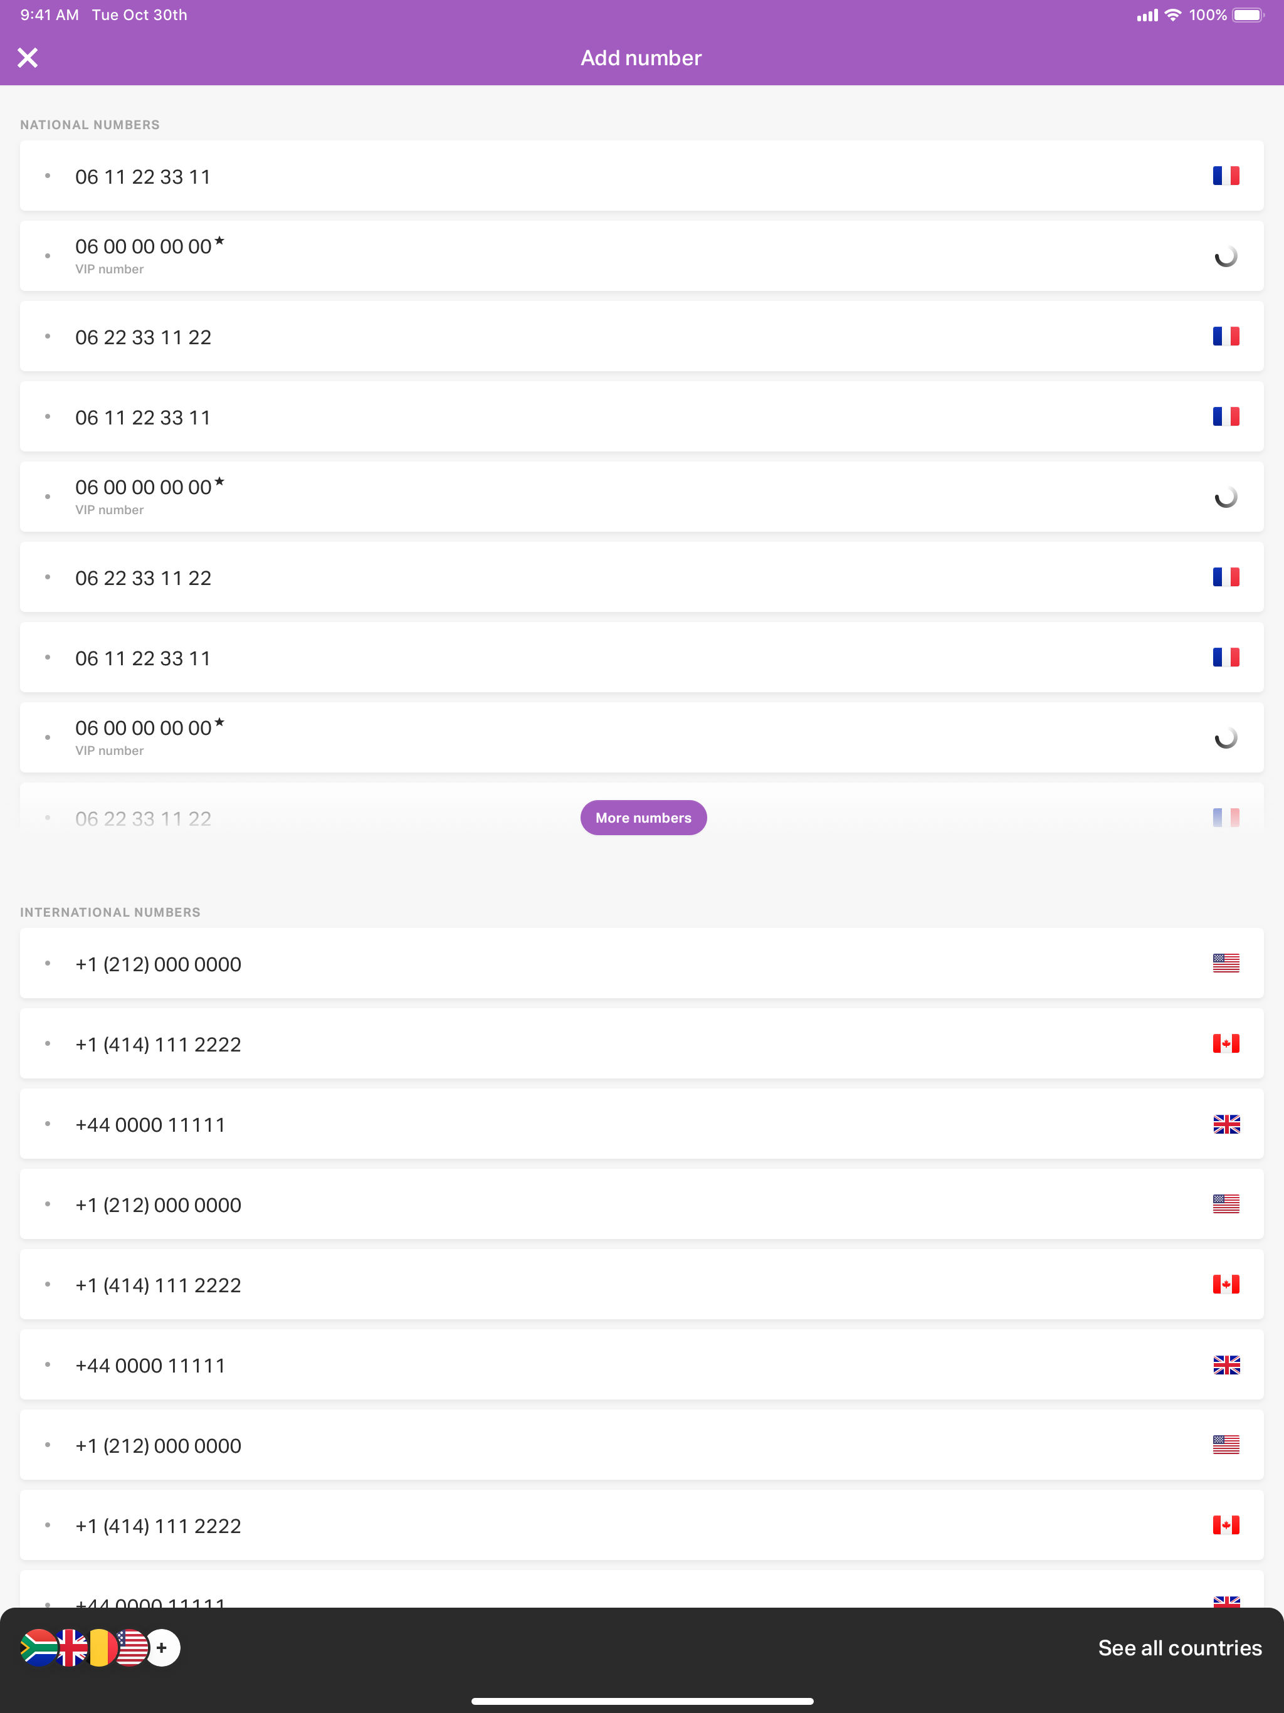Tap Canada flag on first +1 (414) row
The width and height of the screenshot is (1284, 1713).
click(x=1225, y=1043)
